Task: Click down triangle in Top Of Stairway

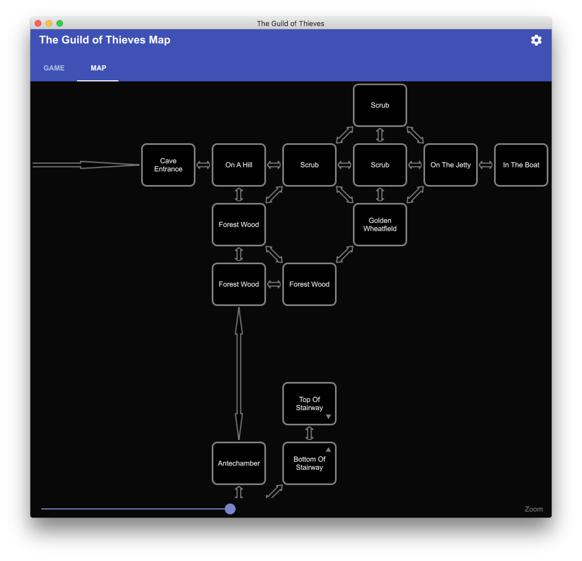Action: tap(328, 417)
